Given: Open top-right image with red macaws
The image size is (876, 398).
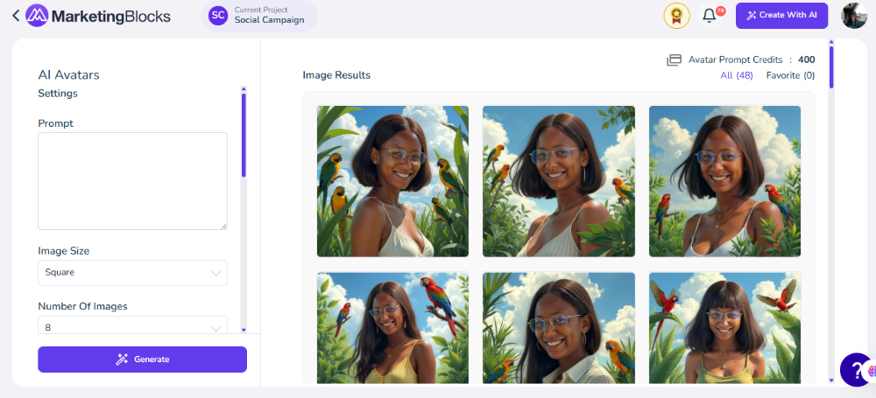Looking at the screenshot, I should click(x=724, y=181).
